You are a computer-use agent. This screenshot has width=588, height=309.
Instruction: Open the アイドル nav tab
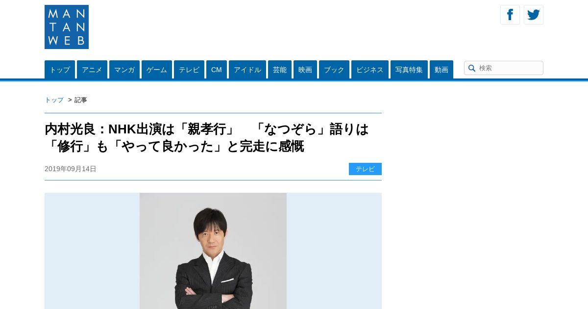pos(247,70)
